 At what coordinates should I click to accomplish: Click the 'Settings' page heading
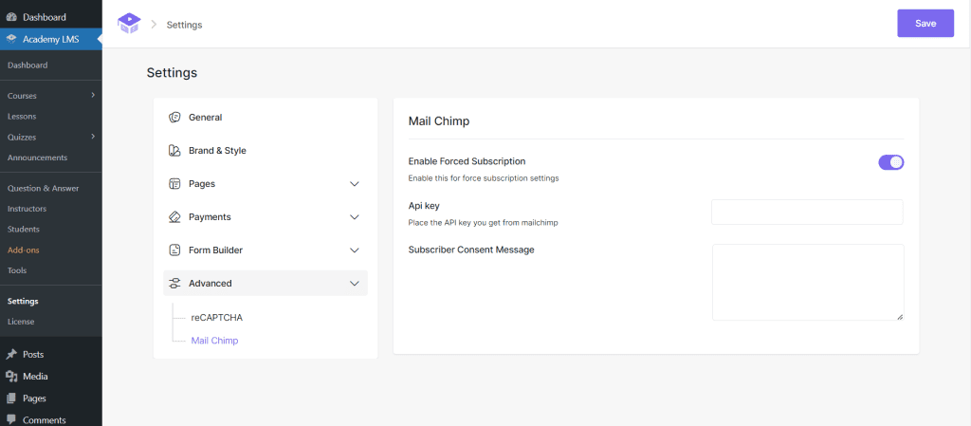[x=172, y=73]
